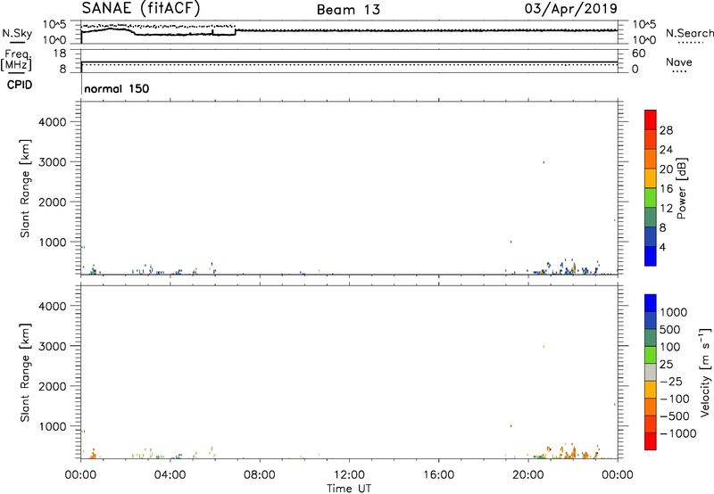Click the 08:00 time tick label
This screenshot has width=714, height=494.
tap(260, 475)
